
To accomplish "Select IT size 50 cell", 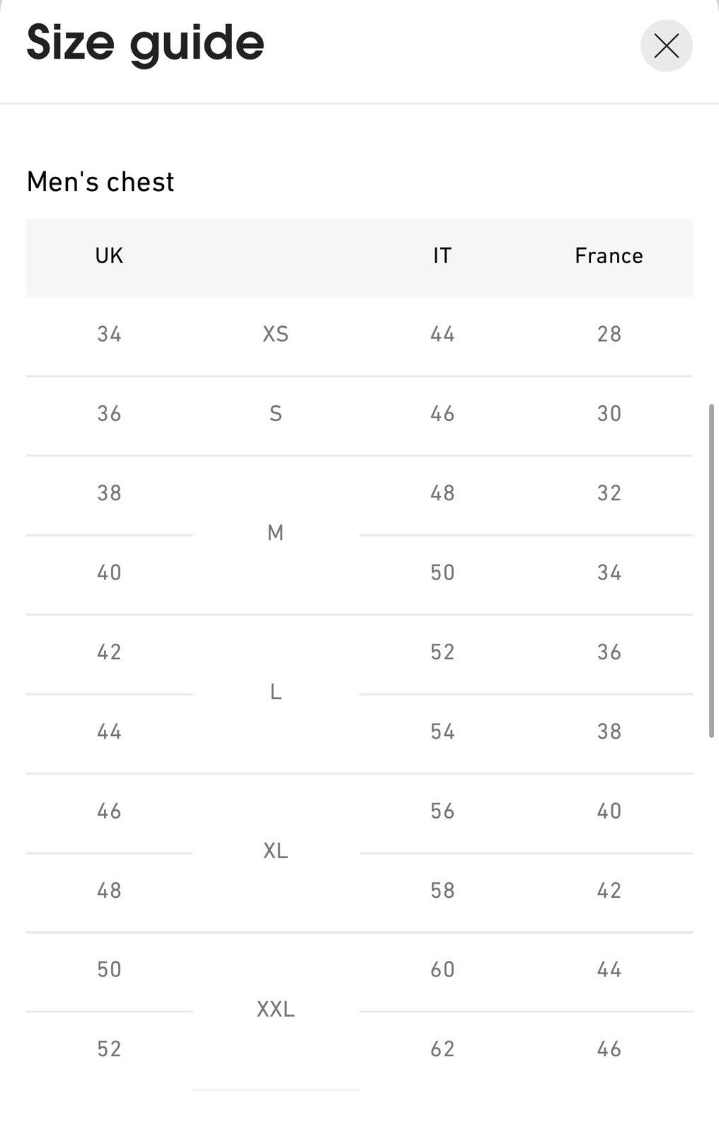I will (442, 572).
